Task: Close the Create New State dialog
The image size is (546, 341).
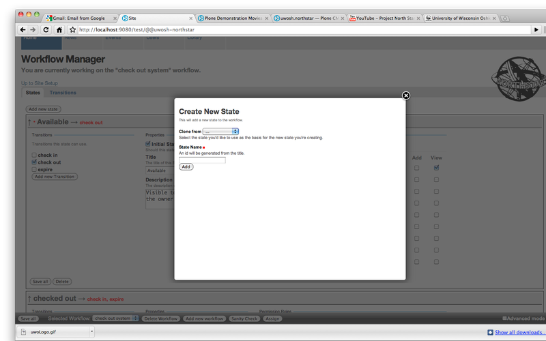Action: pos(406,95)
